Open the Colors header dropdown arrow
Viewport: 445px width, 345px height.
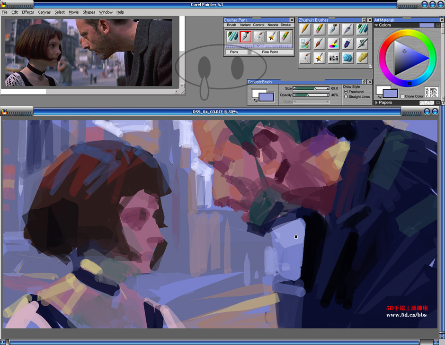[438, 25]
